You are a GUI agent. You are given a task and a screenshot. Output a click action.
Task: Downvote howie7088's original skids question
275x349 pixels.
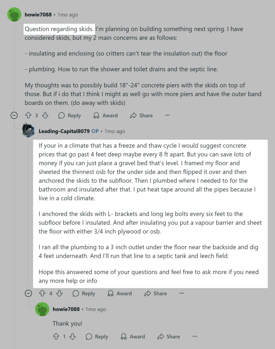45,115
